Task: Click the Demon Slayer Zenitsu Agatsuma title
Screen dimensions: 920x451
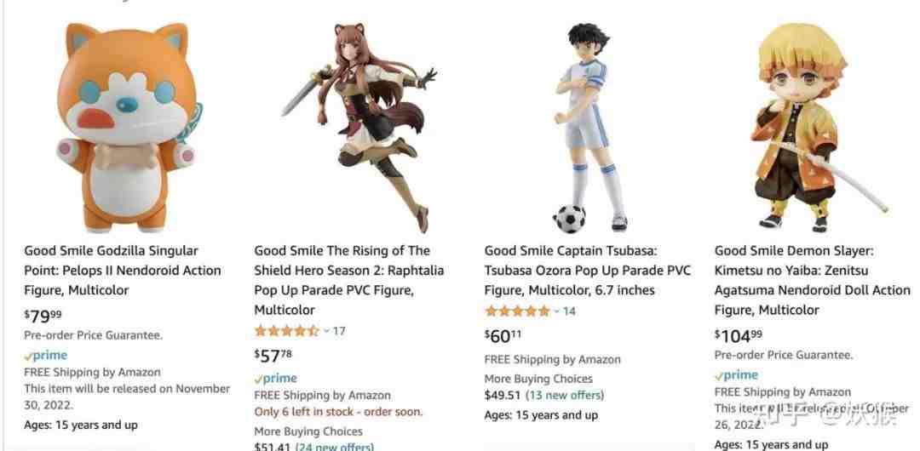Action: click(x=812, y=280)
